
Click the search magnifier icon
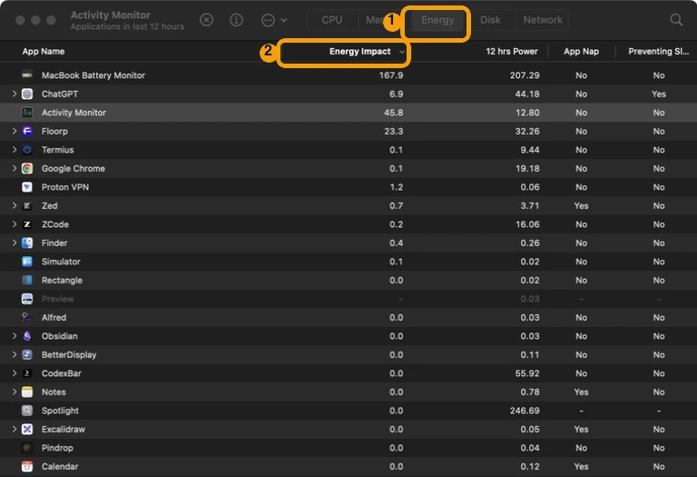coord(676,20)
